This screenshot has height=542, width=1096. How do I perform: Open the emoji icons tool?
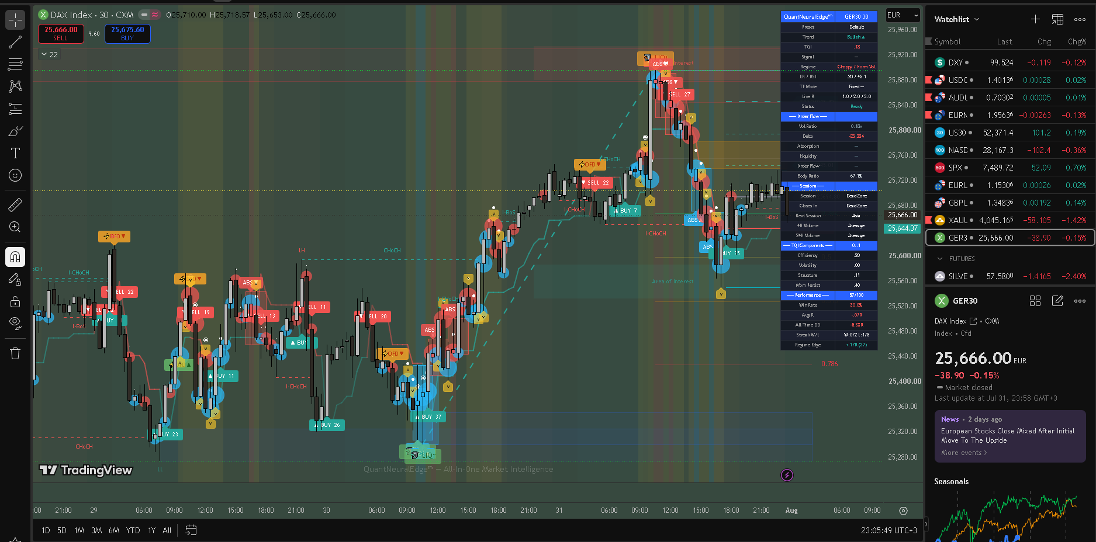[x=15, y=175]
